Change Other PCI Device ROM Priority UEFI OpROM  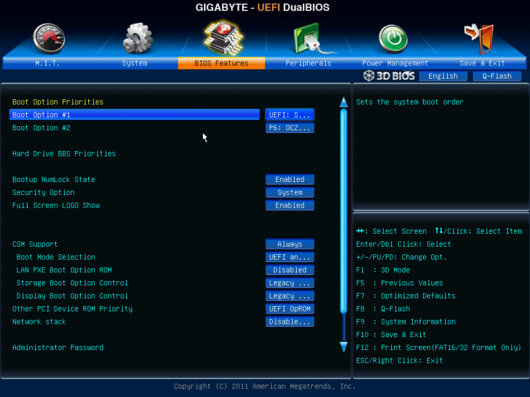coord(290,309)
